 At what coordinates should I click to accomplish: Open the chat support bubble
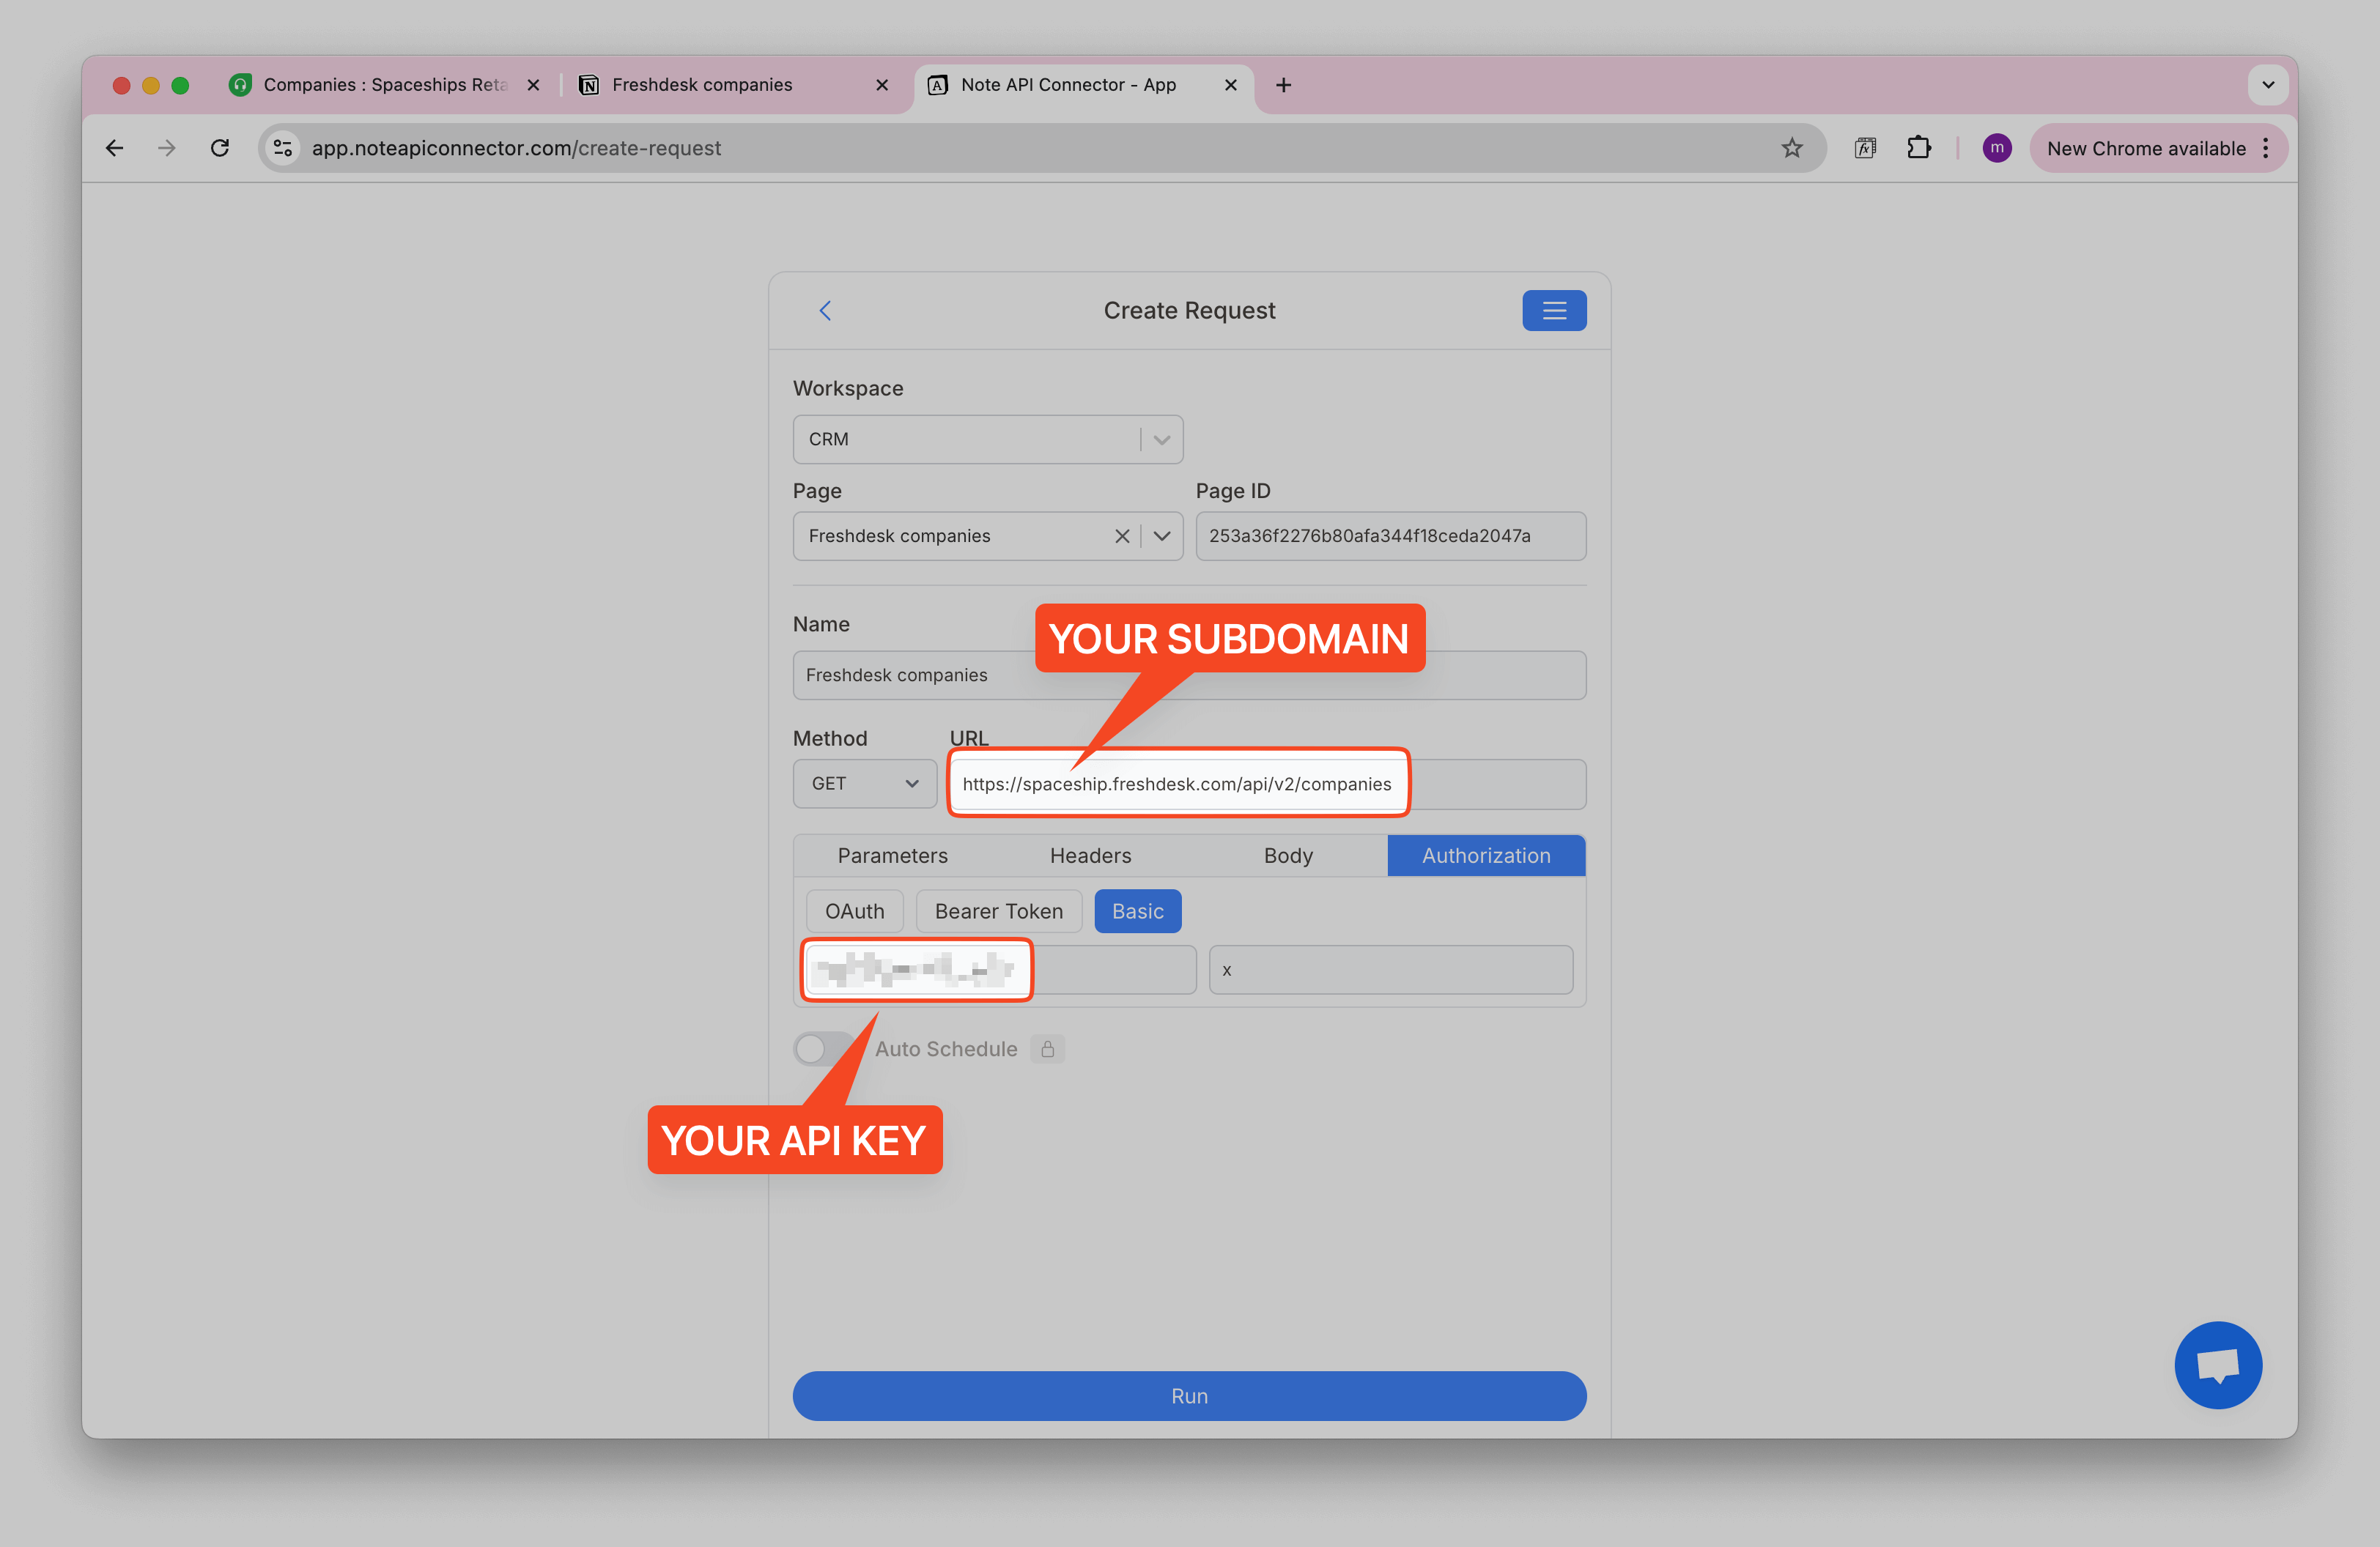coord(2217,1365)
